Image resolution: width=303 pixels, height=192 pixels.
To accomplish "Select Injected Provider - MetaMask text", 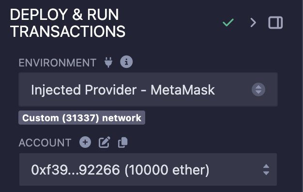I will pyautogui.click(x=123, y=90).
